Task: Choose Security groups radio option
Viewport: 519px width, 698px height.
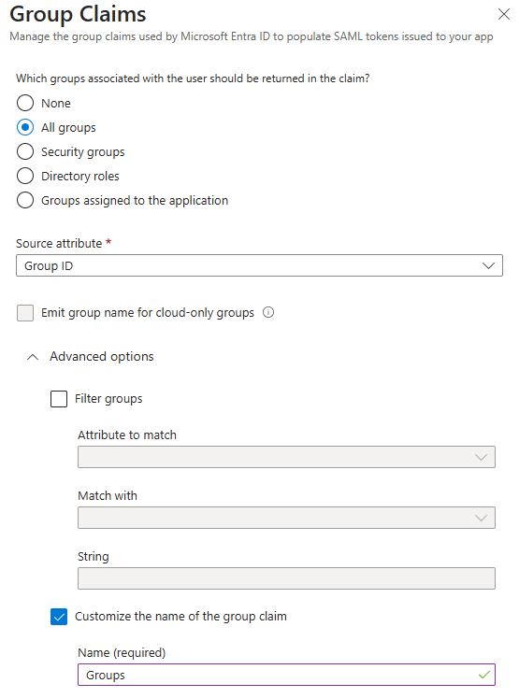Action: [x=25, y=151]
